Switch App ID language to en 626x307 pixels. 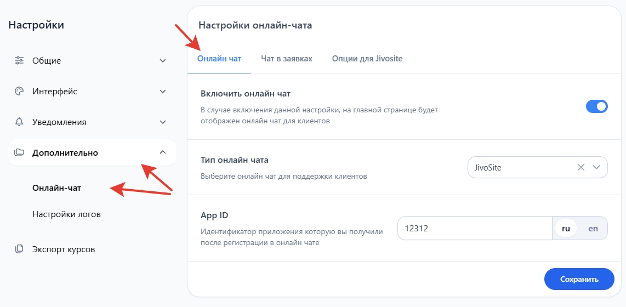point(593,229)
